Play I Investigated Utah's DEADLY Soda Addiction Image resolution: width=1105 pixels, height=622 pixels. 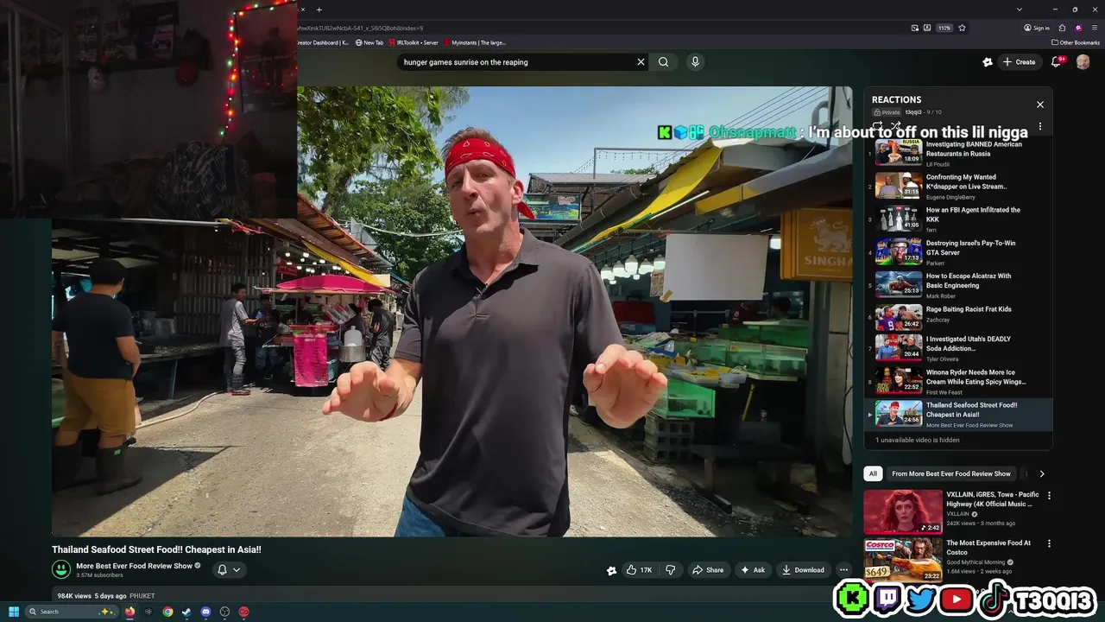point(958,347)
